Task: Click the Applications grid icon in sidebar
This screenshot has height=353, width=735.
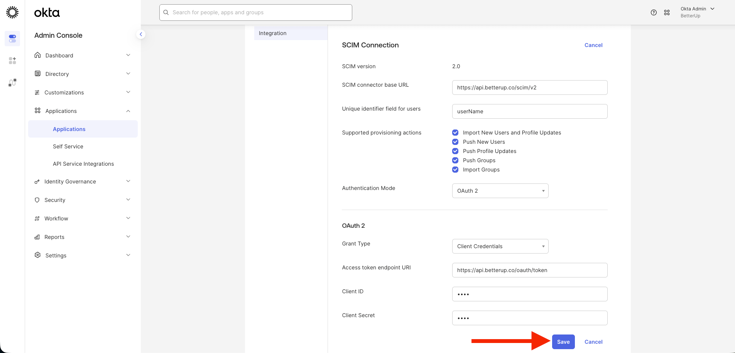Action: click(x=37, y=111)
